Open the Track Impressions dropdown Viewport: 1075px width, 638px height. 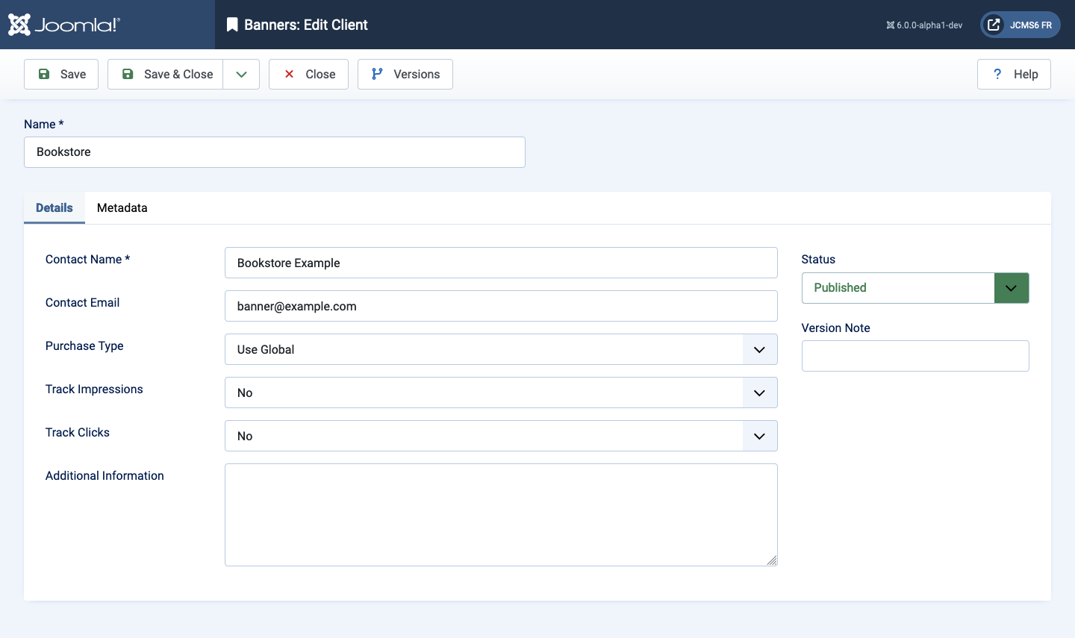[501, 393]
